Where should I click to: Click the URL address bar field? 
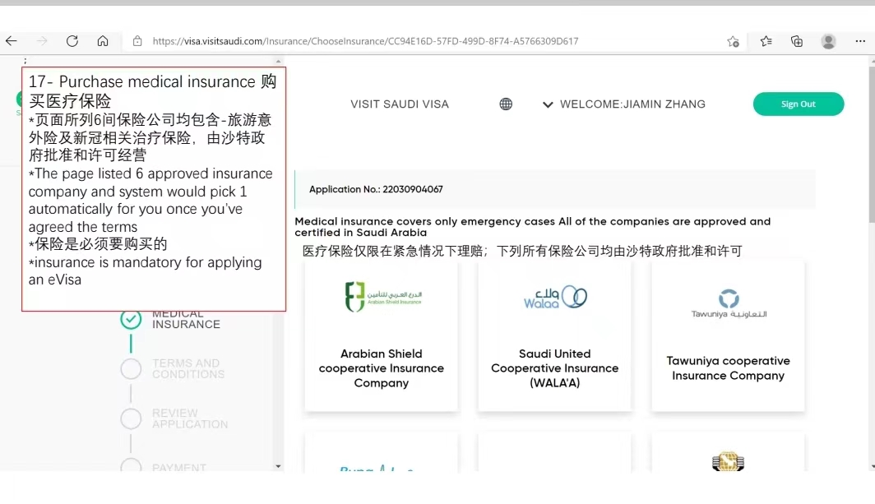[411, 41]
